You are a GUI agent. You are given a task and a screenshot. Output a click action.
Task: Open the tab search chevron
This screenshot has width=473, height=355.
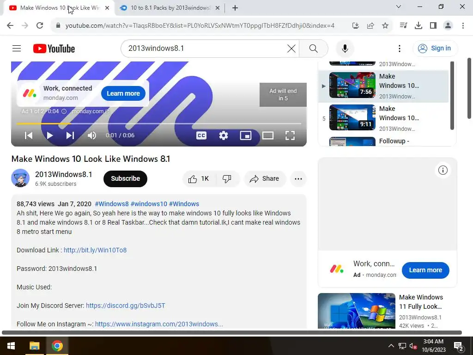(398, 6)
